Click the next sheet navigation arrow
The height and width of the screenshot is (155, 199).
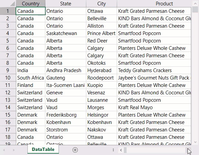[x=14, y=150]
